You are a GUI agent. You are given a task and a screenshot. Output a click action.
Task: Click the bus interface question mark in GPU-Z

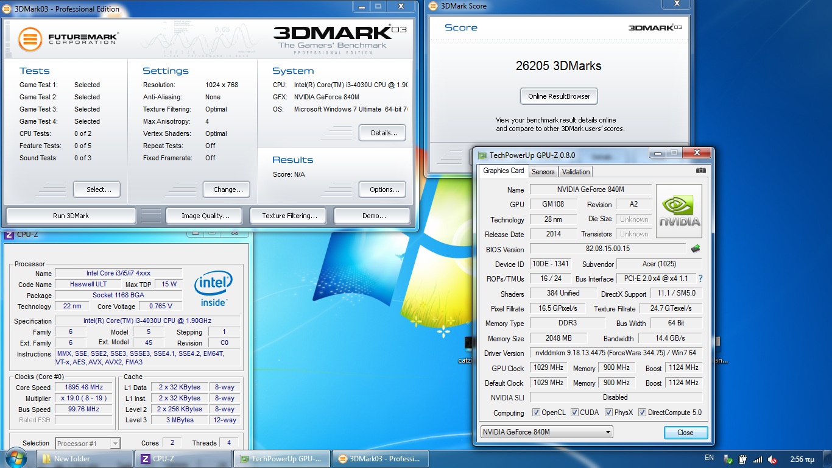[700, 278]
